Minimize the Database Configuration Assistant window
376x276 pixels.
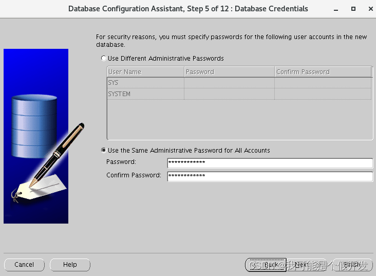pyautogui.click(x=336, y=9)
